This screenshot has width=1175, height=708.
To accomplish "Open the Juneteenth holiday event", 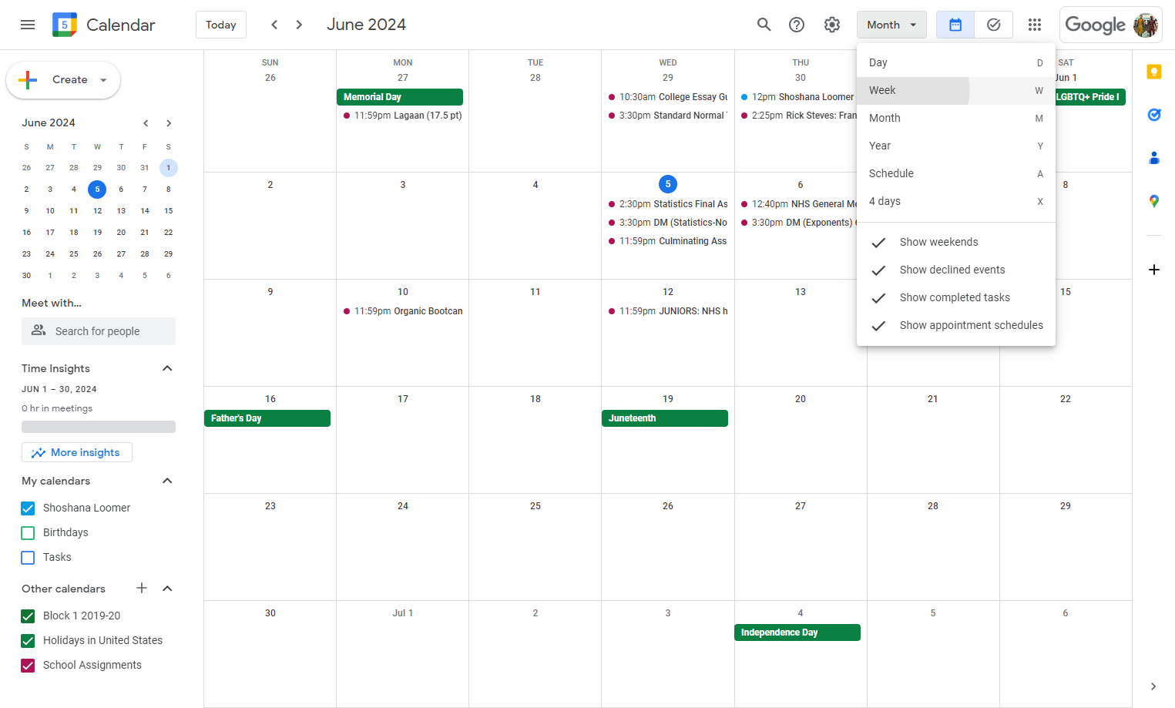I will tap(665, 418).
